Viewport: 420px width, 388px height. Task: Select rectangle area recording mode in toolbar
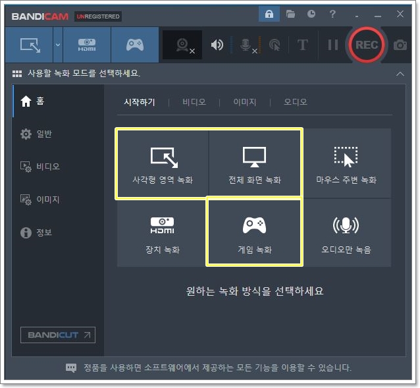point(29,45)
